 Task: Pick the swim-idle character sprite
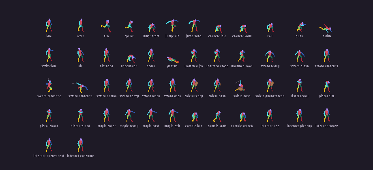click(50, 55)
